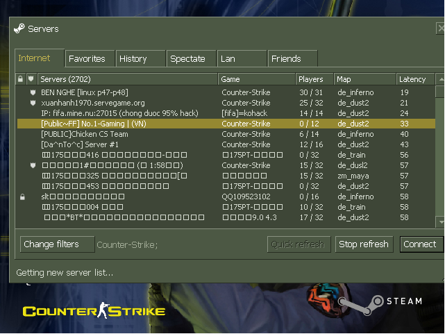Open the Friends tab
The width and height of the screenshot is (445, 334).
coord(292,59)
